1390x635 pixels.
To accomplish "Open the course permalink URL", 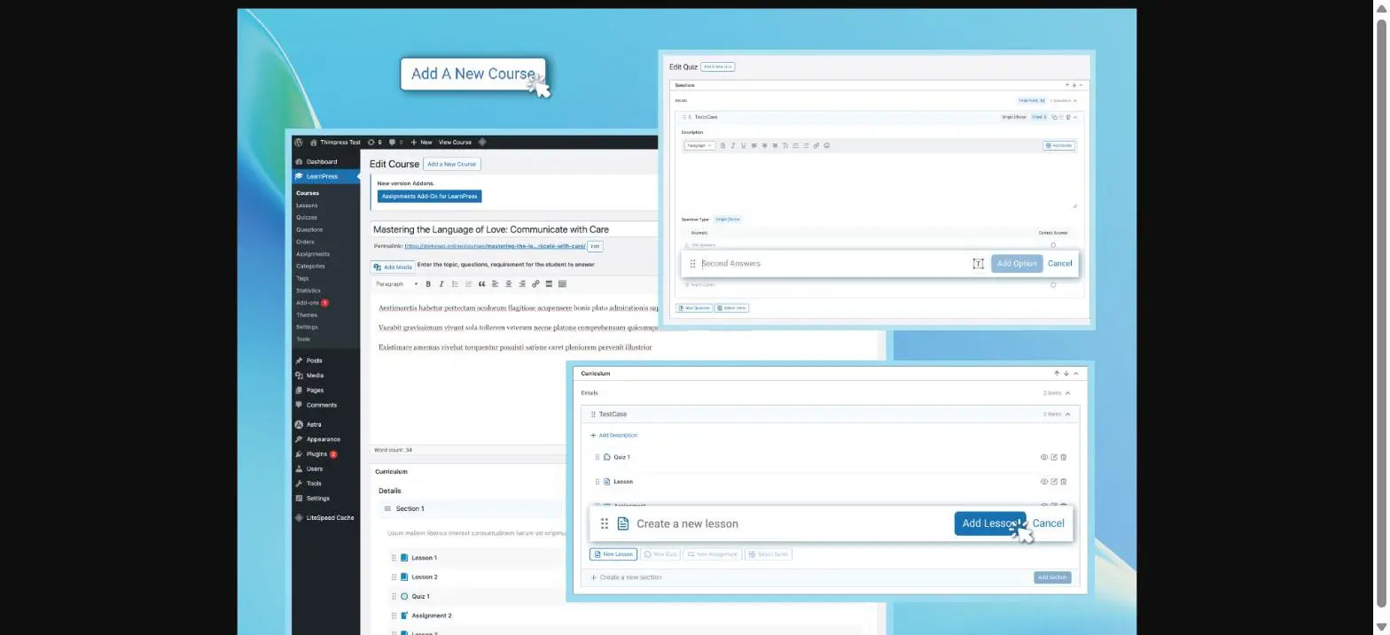I will click(495, 246).
